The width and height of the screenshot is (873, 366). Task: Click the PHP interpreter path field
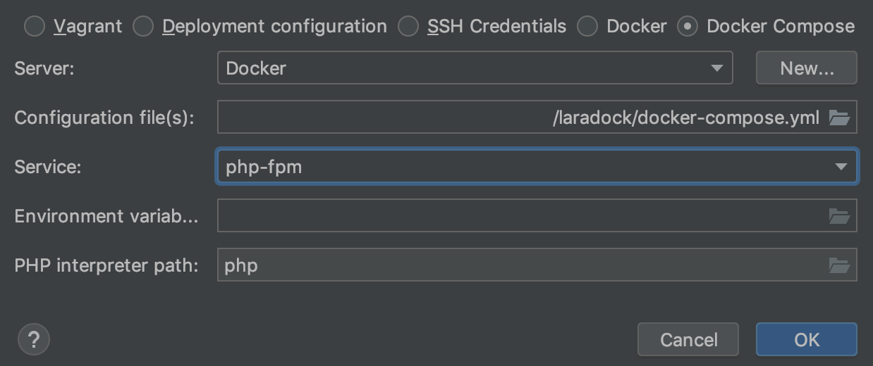pyautogui.click(x=522, y=265)
